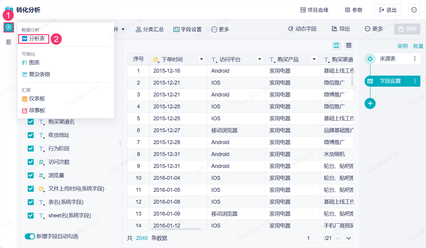Open the 下单时间 column dropdown arrow
This screenshot has height=248, width=426.
coord(202,59)
